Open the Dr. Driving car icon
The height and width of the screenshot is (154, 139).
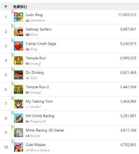coord(18,75)
